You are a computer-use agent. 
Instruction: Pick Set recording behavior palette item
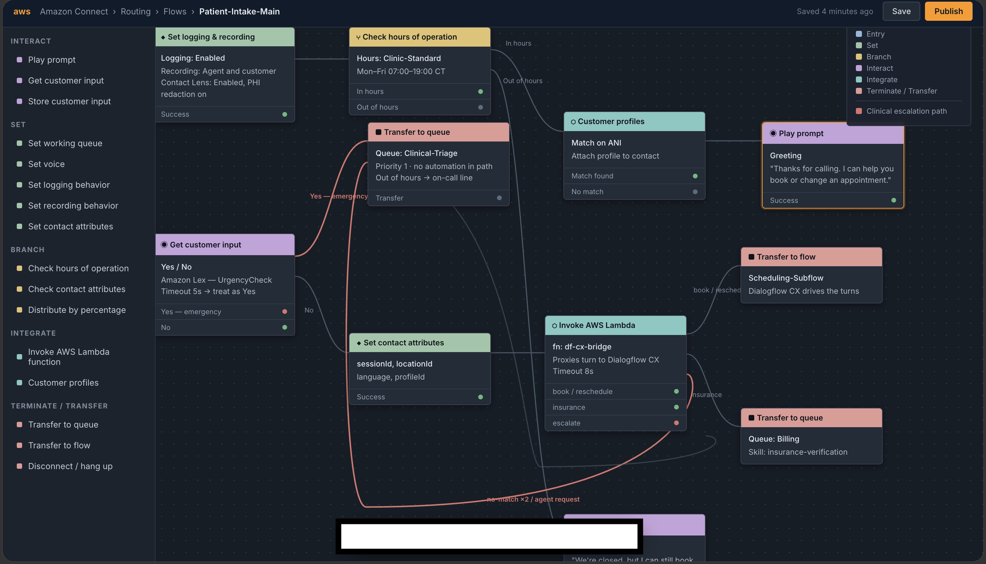(x=73, y=206)
